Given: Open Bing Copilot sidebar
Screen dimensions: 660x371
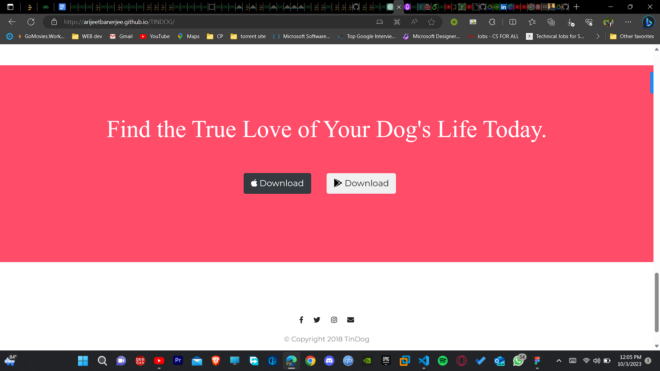Looking at the screenshot, I should 648,22.
